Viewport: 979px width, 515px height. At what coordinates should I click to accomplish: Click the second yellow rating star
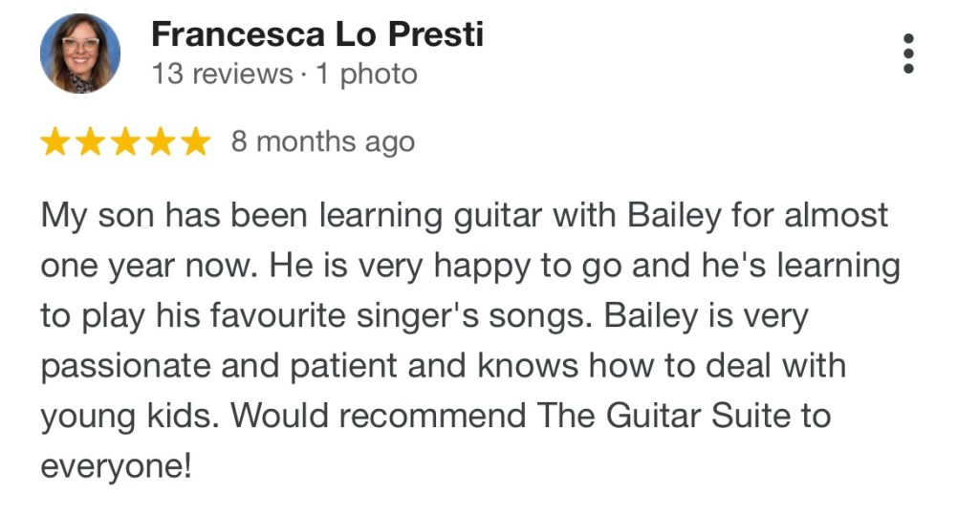[x=90, y=142]
